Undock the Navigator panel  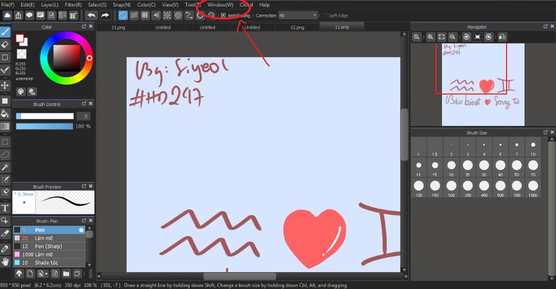pos(546,27)
